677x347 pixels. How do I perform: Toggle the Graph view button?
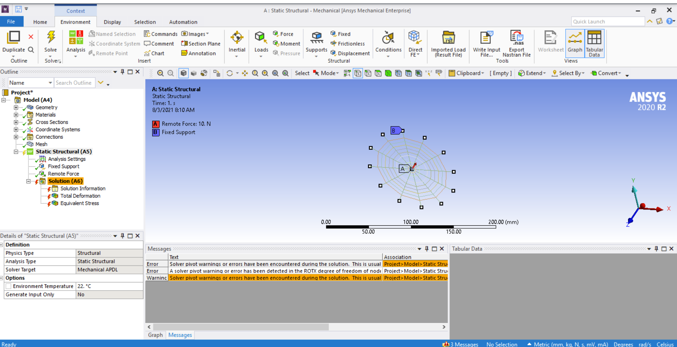(x=575, y=43)
